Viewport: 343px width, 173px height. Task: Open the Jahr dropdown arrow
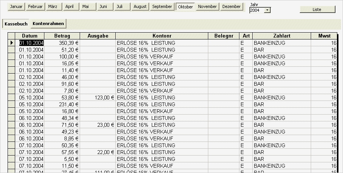click(267, 10)
